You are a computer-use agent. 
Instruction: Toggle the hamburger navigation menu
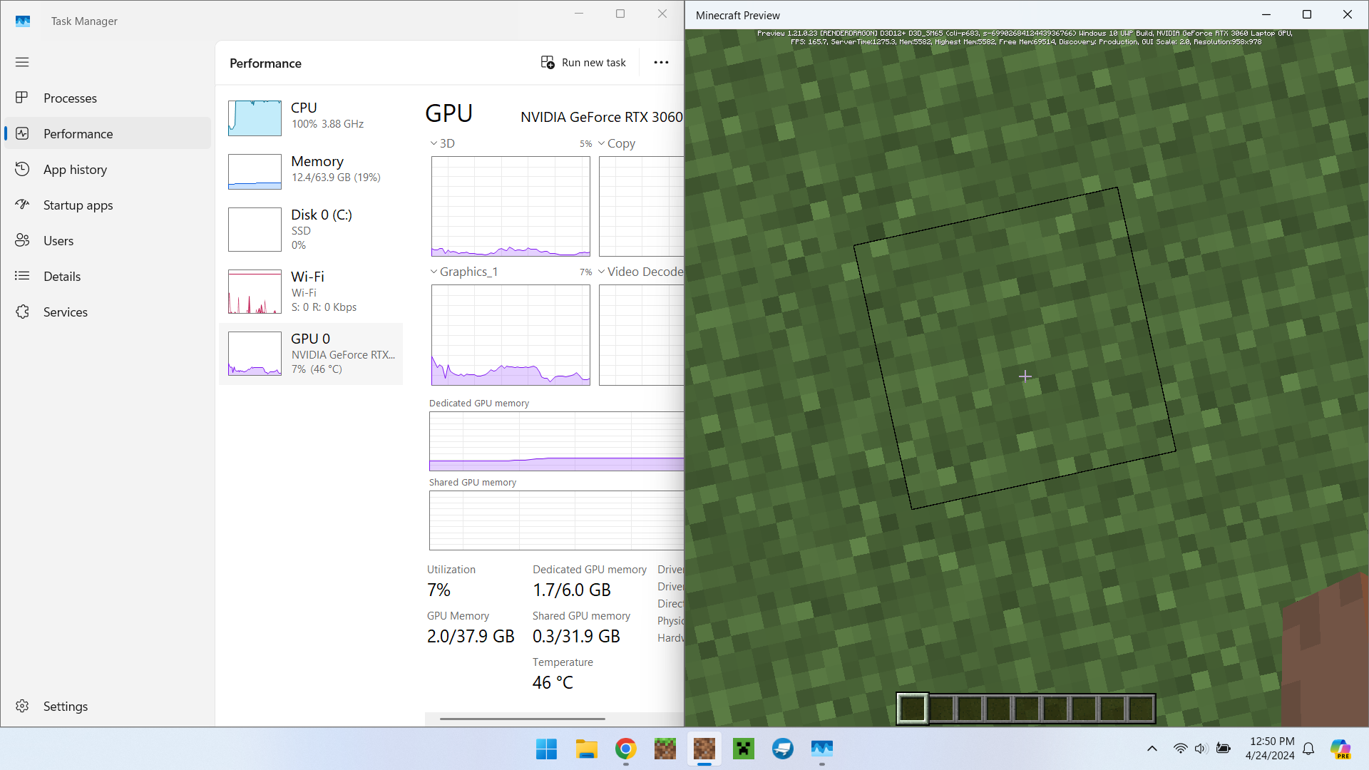[22, 62]
